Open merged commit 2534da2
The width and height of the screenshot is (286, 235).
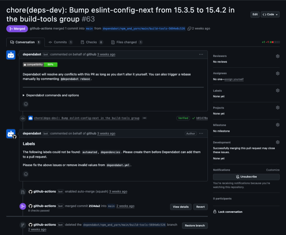tap(94, 206)
